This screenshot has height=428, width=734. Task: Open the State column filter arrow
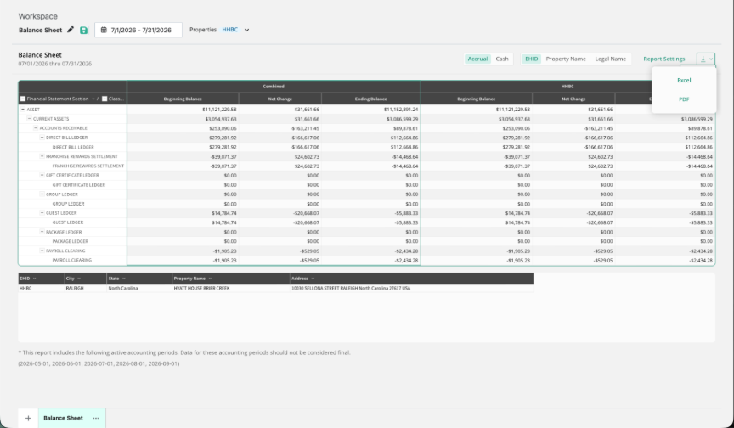point(123,279)
